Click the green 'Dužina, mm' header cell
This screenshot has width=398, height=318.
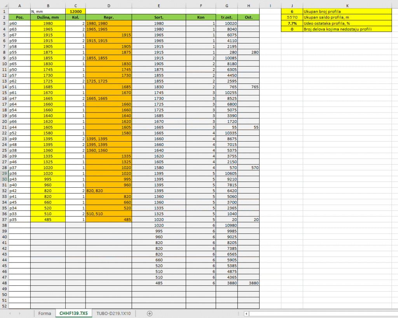[x=48, y=17]
